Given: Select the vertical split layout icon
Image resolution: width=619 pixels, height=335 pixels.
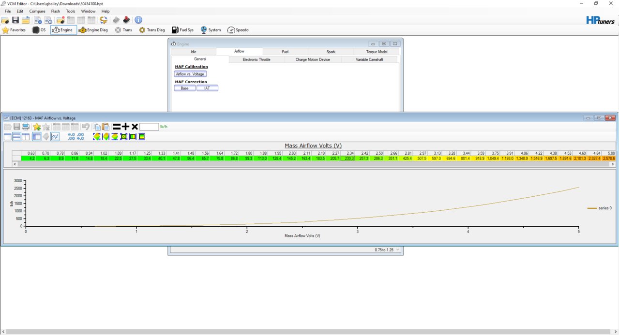Looking at the screenshot, I should click(x=26, y=137).
